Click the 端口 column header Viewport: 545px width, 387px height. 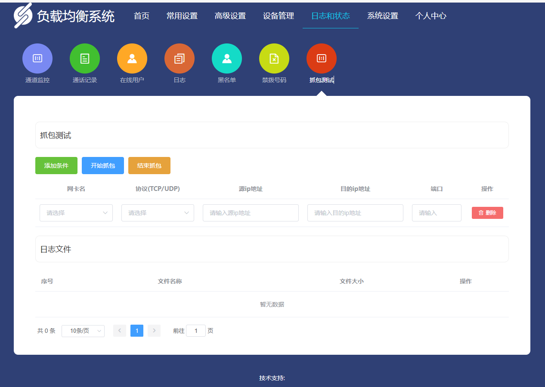click(x=437, y=189)
